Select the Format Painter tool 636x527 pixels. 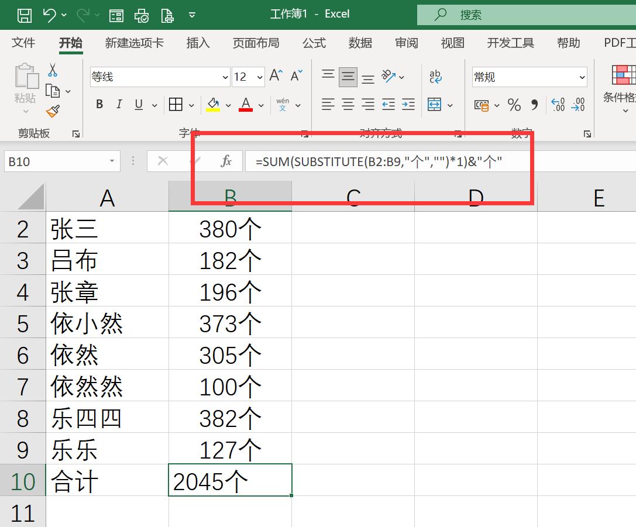tap(53, 111)
